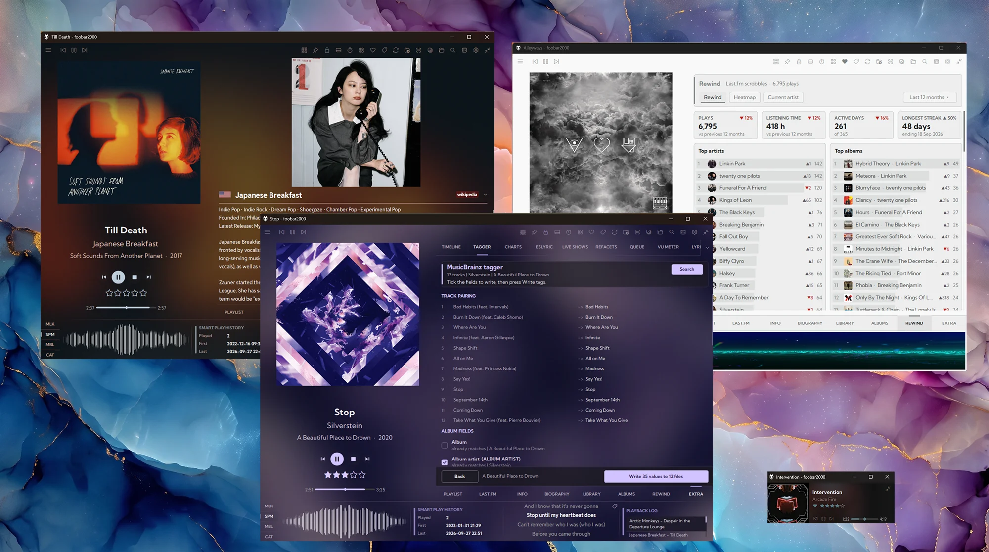Click the calendar icon in Till Death window toolbar
989x552 pixels.
coord(464,50)
